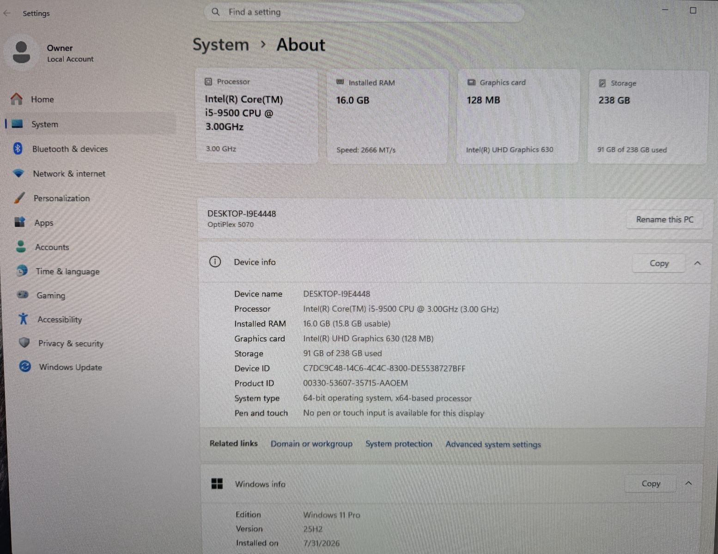Screen dimensions: 718x554
Task: Navigate to Apps settings
Action: point(92,223)
